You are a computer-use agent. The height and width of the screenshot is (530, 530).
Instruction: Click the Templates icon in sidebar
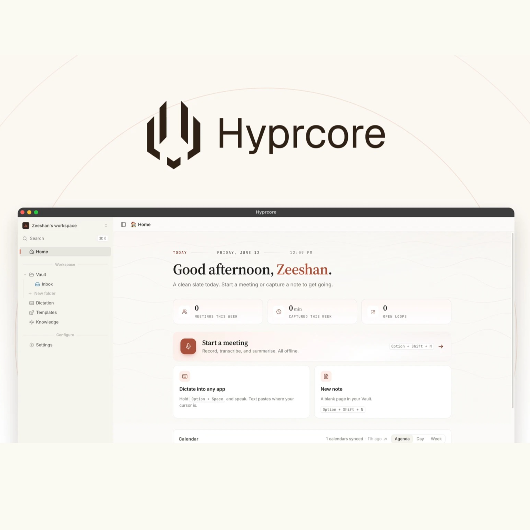[32, 313]
